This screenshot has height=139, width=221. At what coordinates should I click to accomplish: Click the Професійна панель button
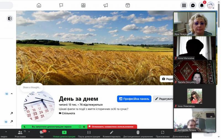click(x=134, y=99)
